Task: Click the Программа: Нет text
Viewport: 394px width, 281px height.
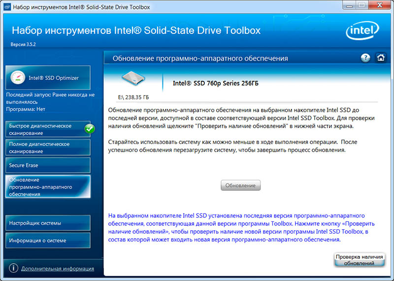Action: pos(26,109)
